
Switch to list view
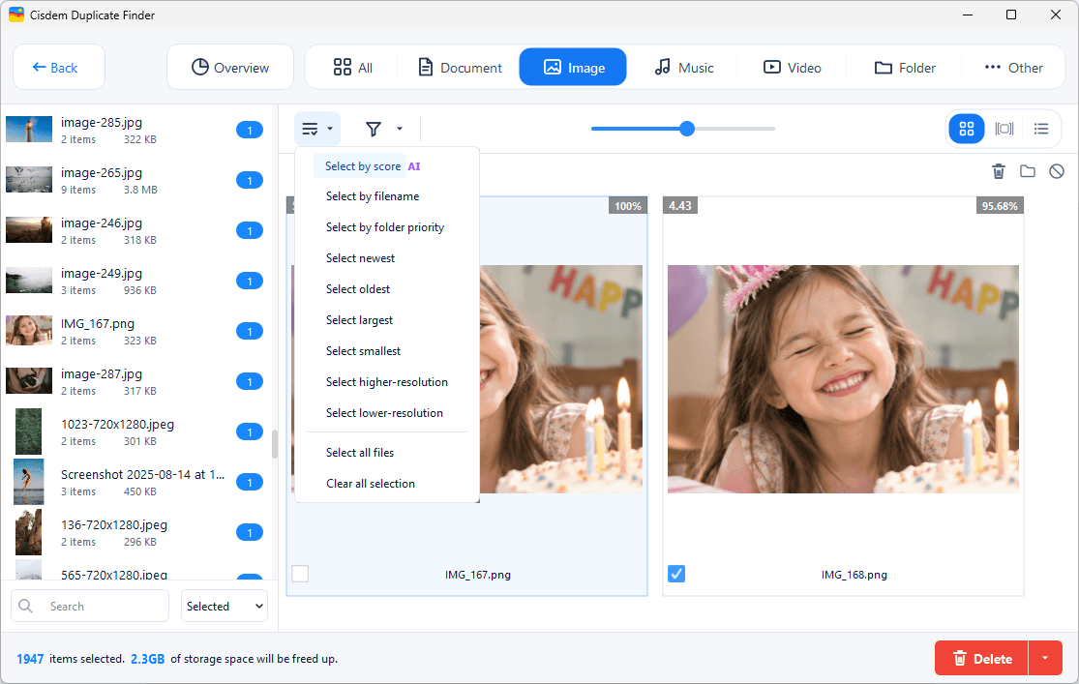(x=1041, y=129)
